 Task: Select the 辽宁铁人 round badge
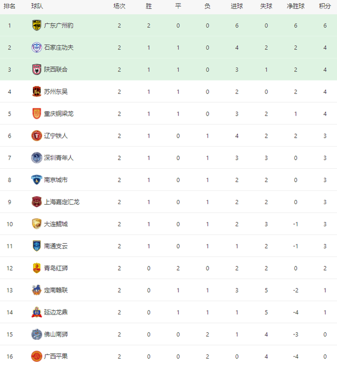[36, 136]
